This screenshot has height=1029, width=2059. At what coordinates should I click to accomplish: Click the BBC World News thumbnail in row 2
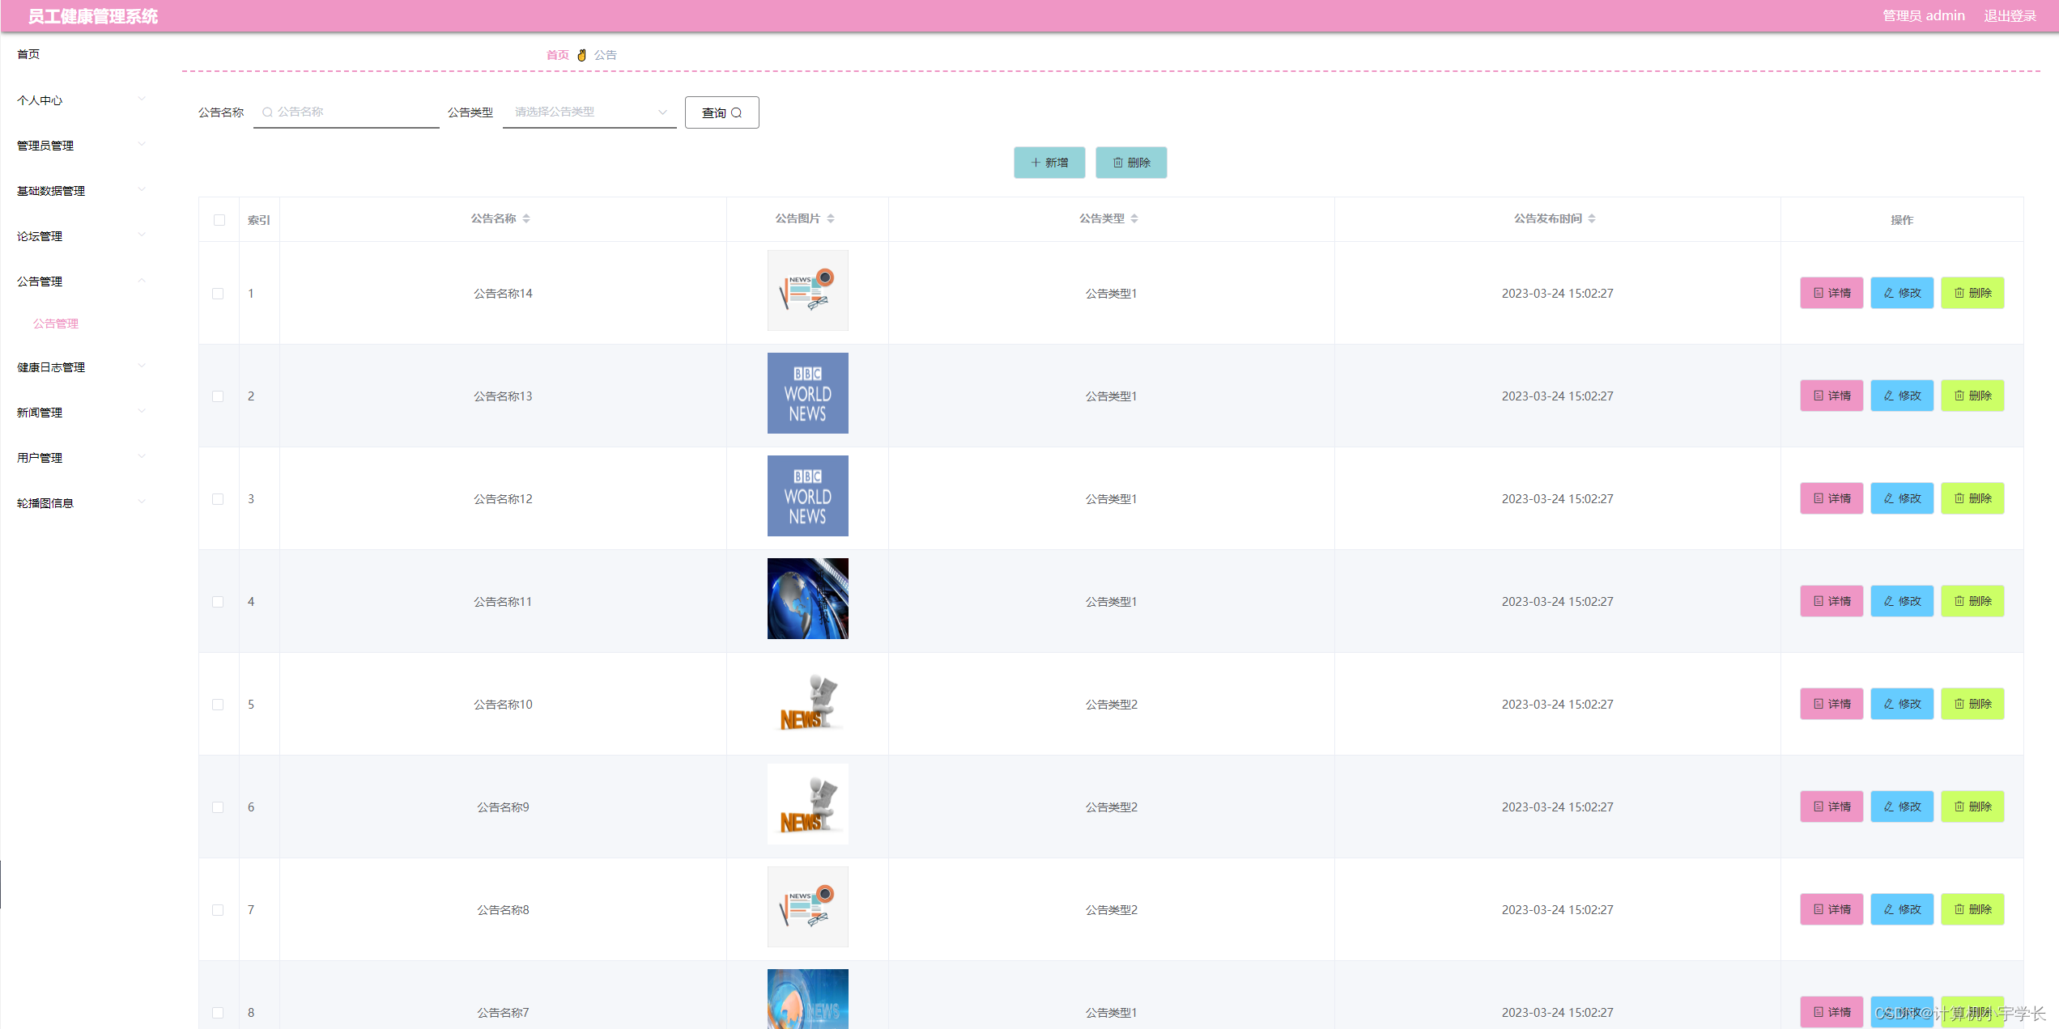click(807, 393)
